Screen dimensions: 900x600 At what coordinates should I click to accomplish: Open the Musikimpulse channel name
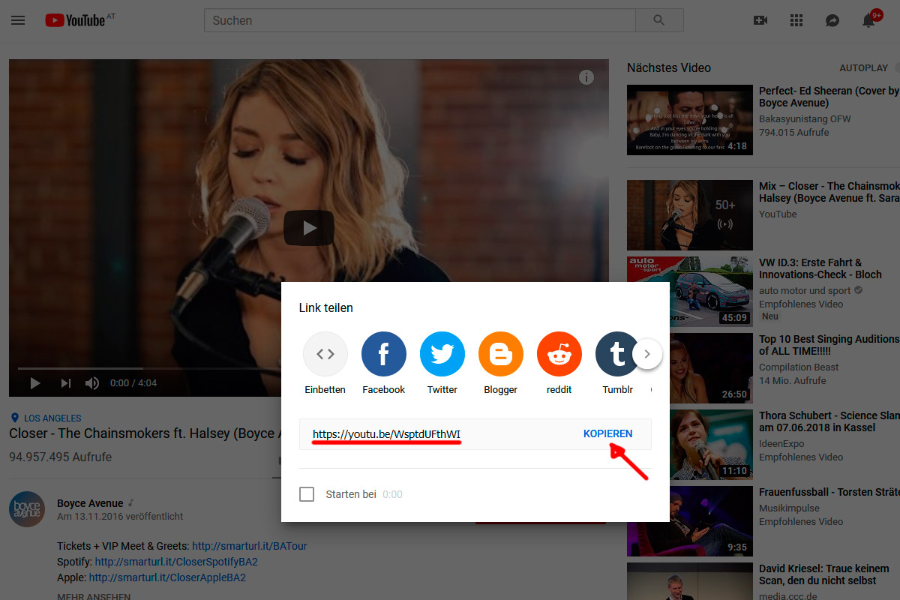pyautogui.click(x=790, y=508)
